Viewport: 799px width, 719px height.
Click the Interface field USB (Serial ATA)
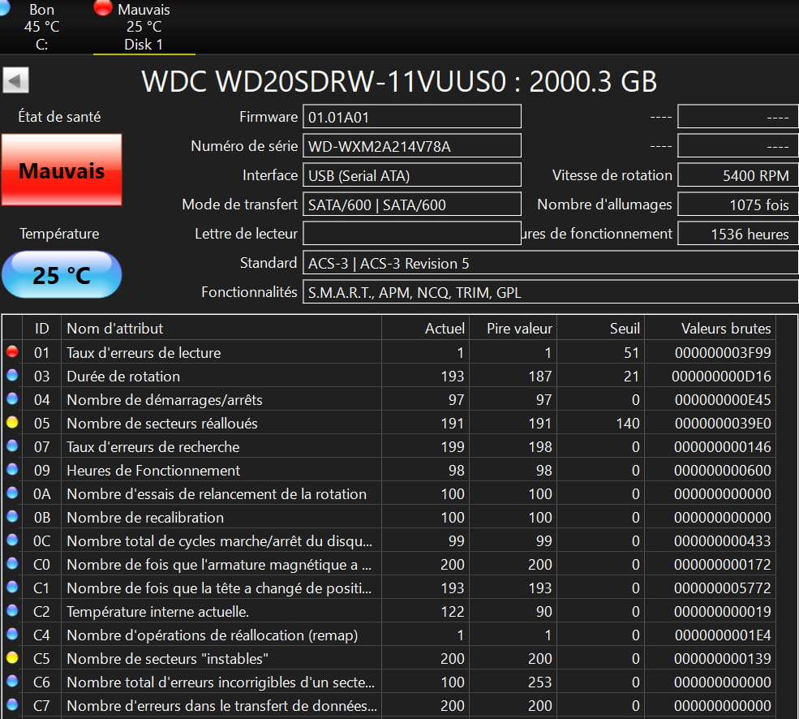point(411,175)
